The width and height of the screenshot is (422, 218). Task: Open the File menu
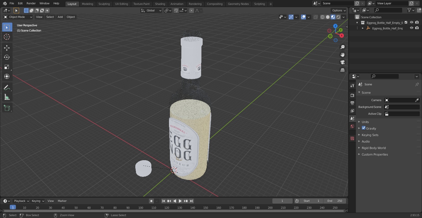(12, 3)
